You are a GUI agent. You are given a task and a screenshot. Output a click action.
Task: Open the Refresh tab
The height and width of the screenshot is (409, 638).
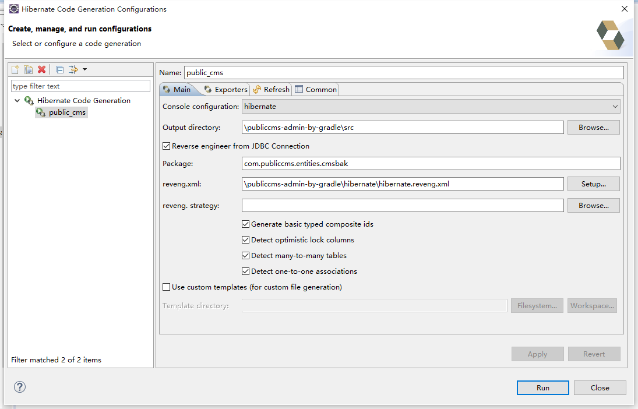pyautogui.click(x=271, y=90)
